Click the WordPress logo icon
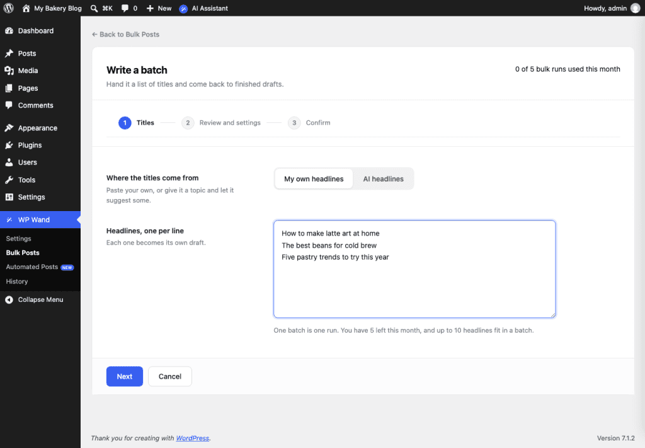The height and width of the screenshot is (448, 645). coord(9,8)
